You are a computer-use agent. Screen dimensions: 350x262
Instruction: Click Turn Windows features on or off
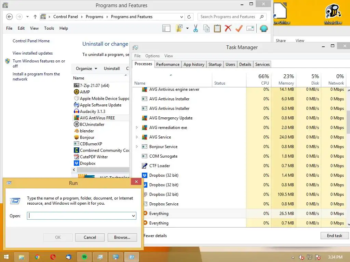[39, 63]
